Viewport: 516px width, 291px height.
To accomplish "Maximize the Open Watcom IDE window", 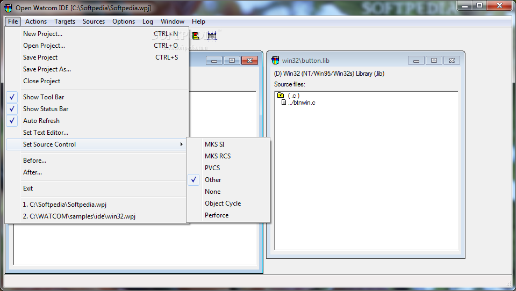I will pyautogui.click(x=479, y=5).
